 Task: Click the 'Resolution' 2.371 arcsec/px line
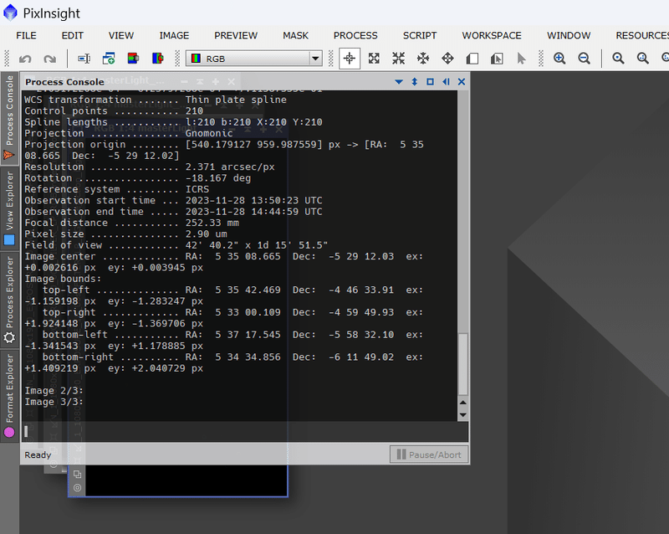tap(150, 167)
